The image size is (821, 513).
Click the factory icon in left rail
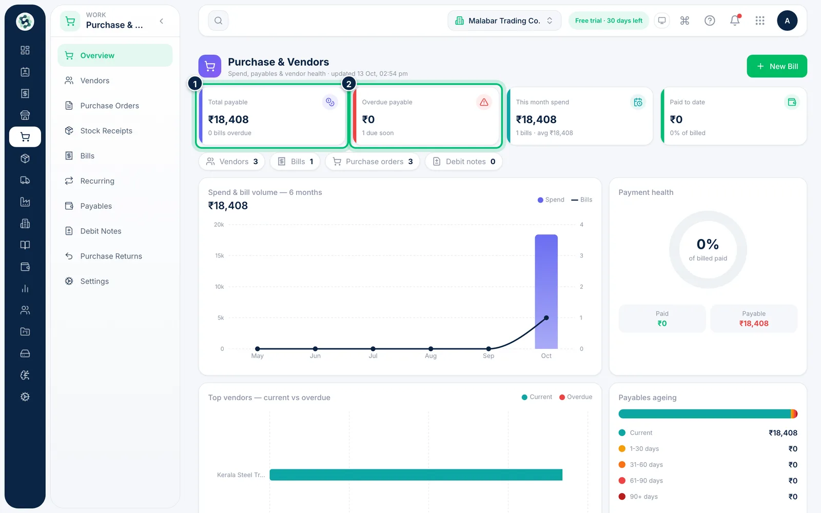pos(25,202)
